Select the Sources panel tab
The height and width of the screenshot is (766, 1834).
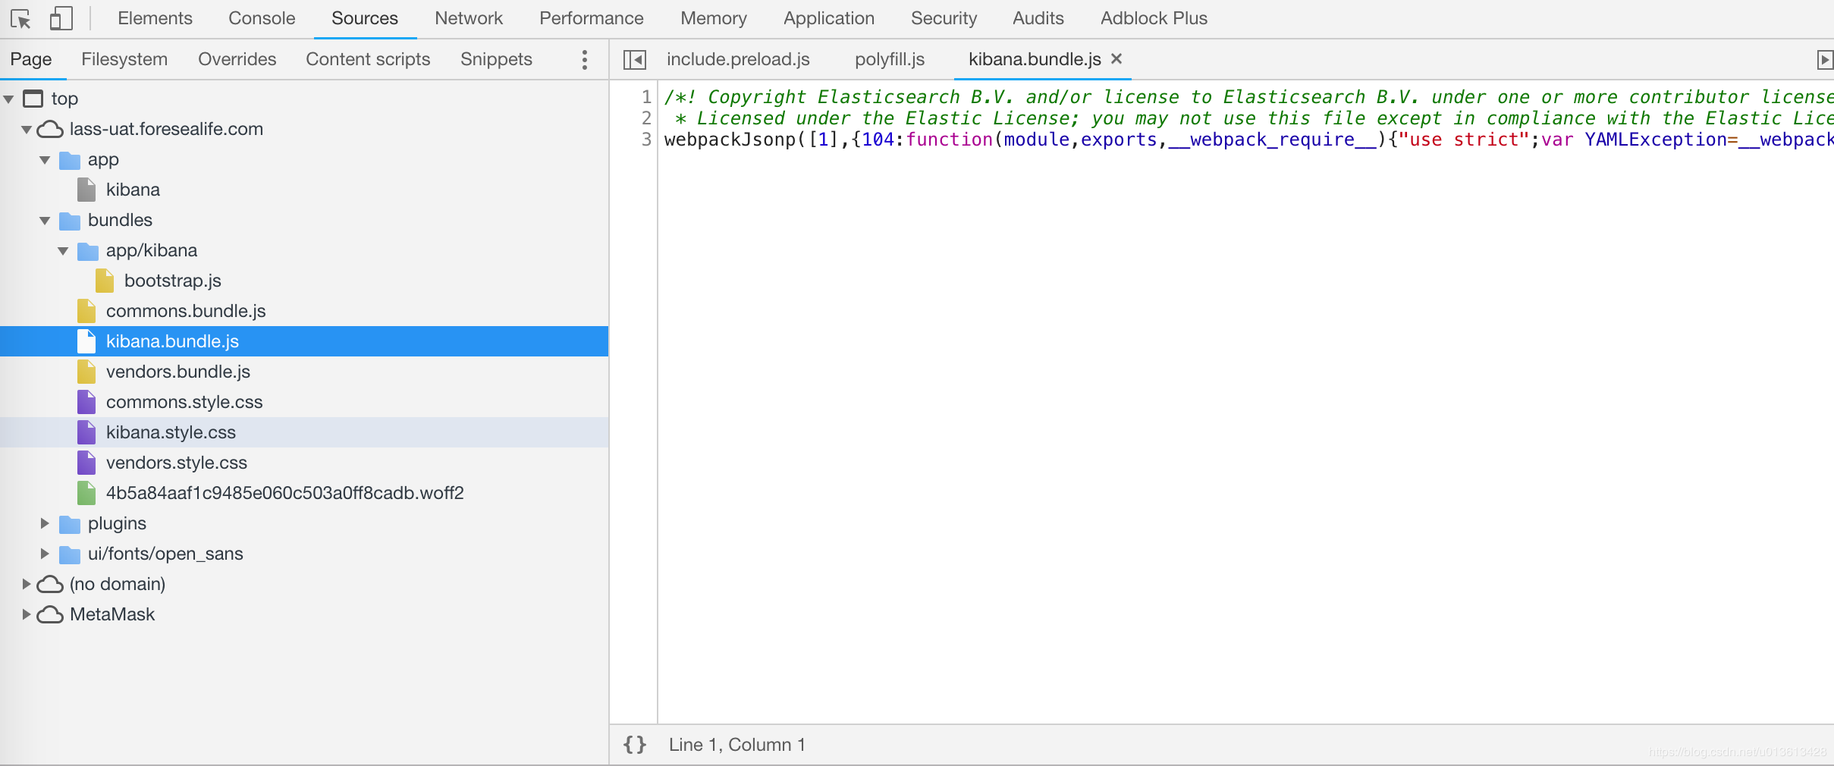point(365,18)
